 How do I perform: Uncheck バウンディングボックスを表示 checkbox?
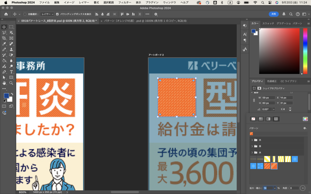tap(57, 14)
